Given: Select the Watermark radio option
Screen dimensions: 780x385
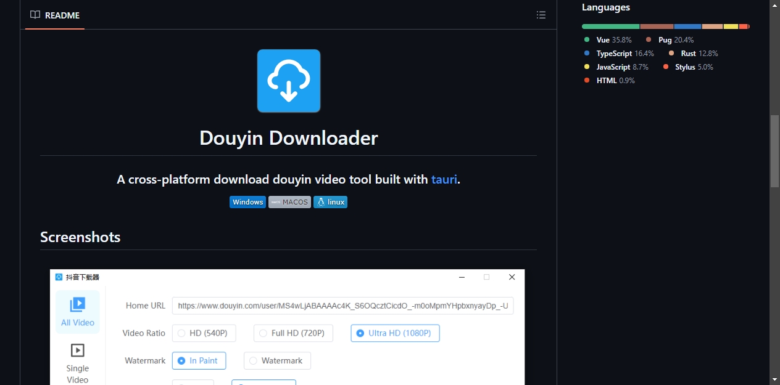Looking at the screenshot, I should coord(277,360).
